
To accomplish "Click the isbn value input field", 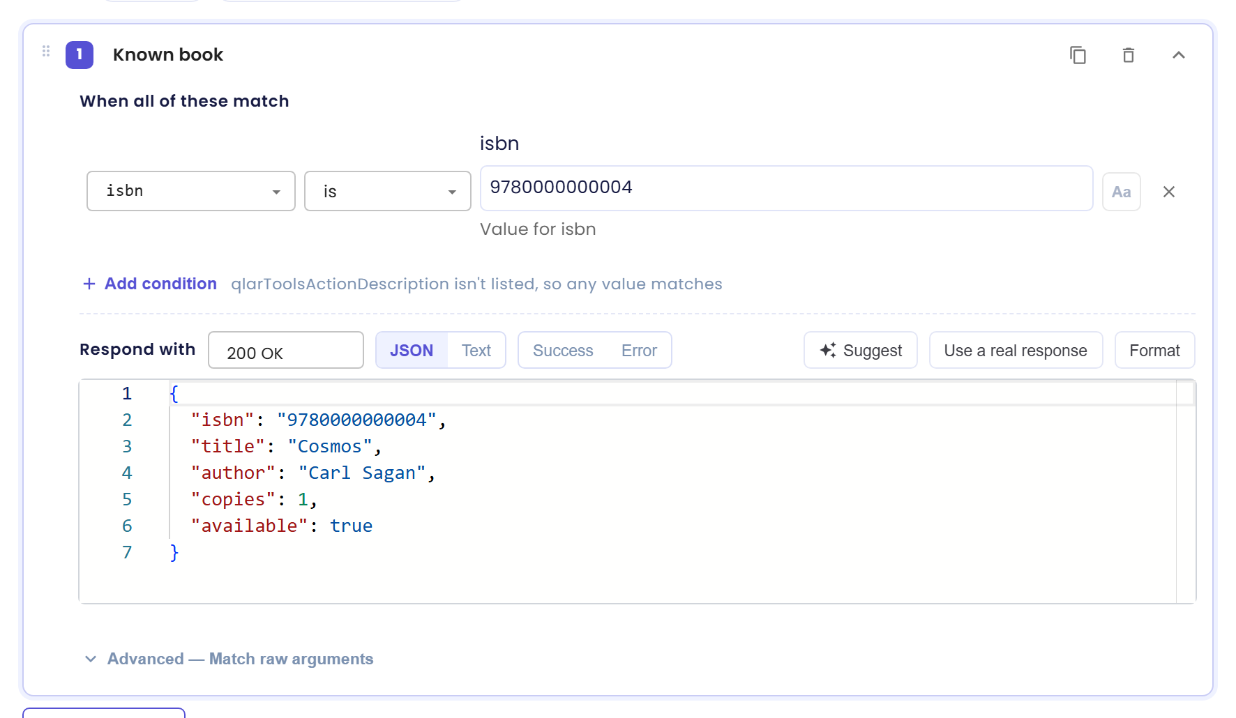I will (786, 188).
